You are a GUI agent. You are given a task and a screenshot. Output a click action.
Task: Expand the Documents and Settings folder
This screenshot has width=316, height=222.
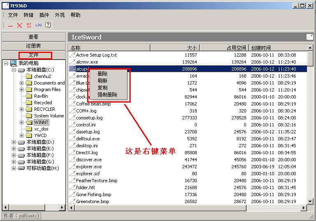click(x=21, y=83)
